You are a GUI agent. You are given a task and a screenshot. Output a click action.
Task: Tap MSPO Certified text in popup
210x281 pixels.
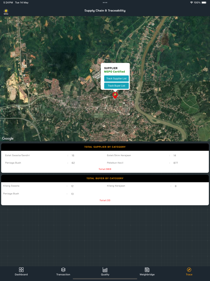pyautogui.click(x=115, y=72)
